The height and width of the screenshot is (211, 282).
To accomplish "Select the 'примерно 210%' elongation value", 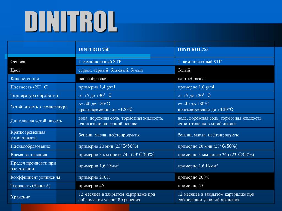I will pos(94,177).
